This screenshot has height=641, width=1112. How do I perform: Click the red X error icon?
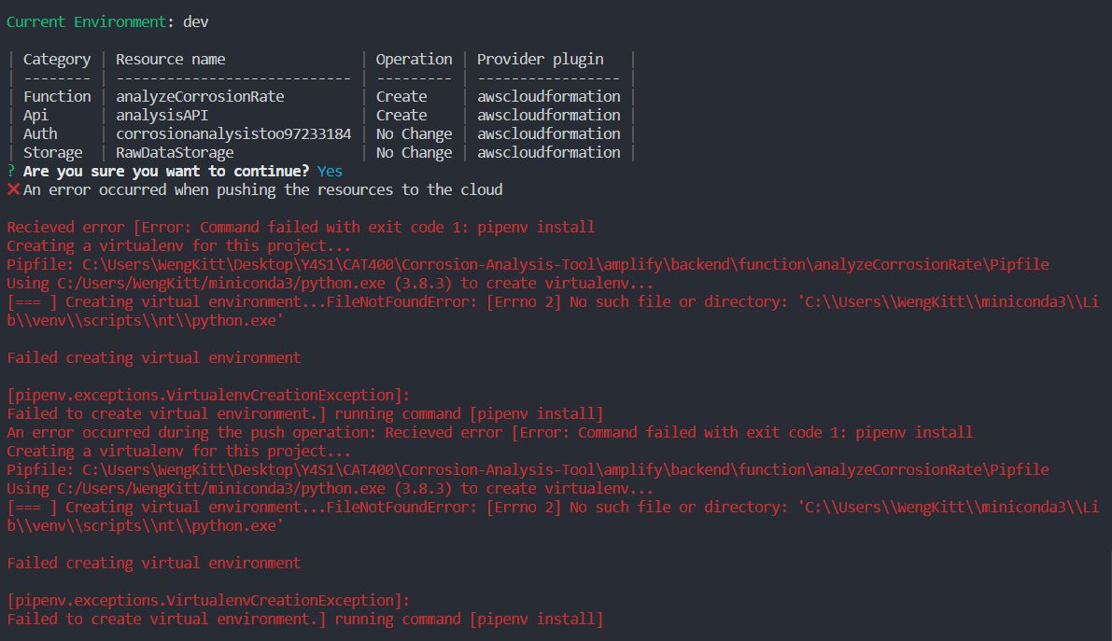coord(13,189)
